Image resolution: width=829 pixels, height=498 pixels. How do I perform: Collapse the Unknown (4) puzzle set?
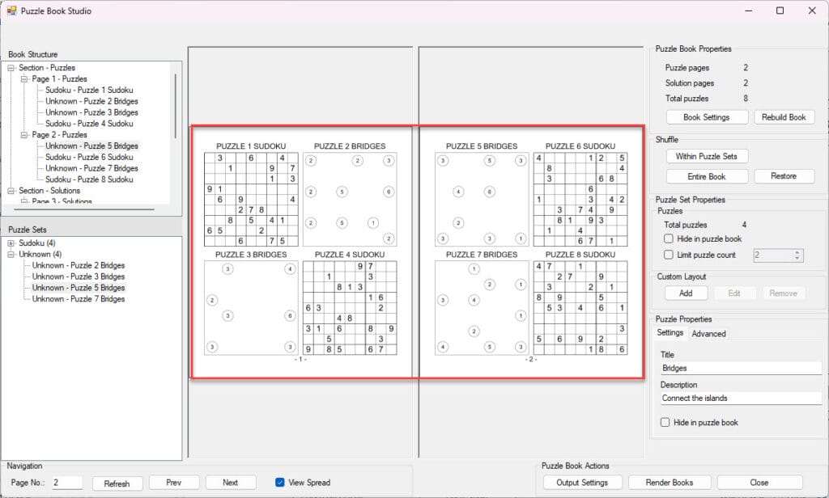[11, 255]
